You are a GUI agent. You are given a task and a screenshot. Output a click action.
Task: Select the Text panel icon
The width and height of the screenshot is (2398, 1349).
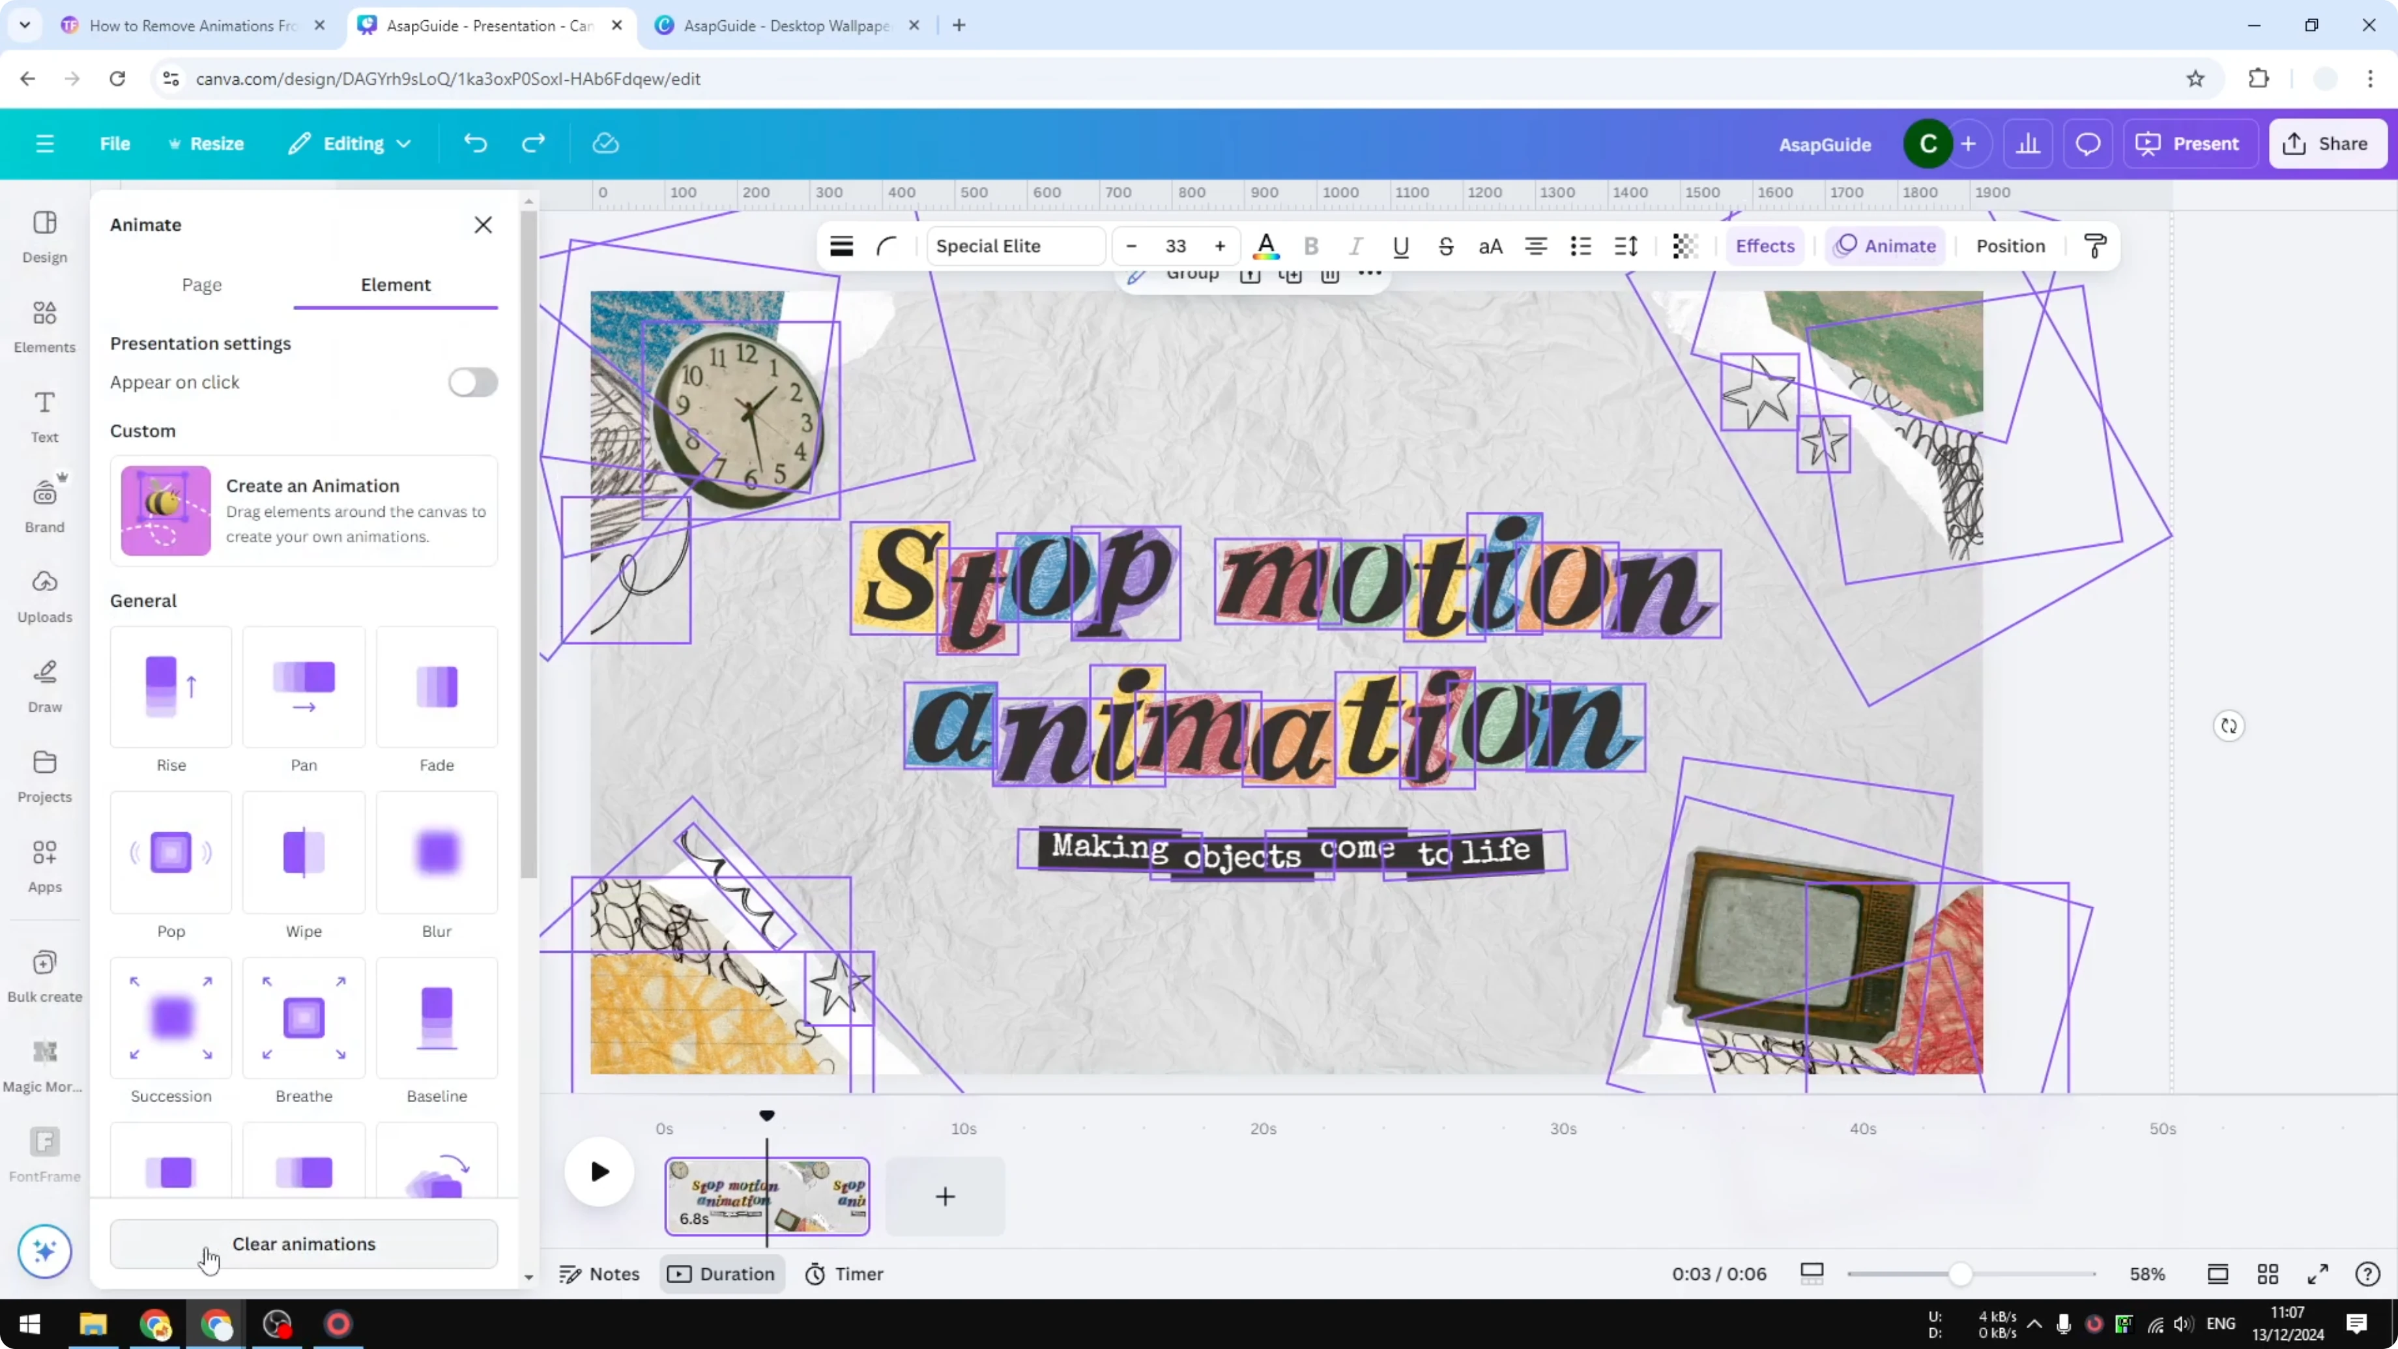(x=44, y=415)
